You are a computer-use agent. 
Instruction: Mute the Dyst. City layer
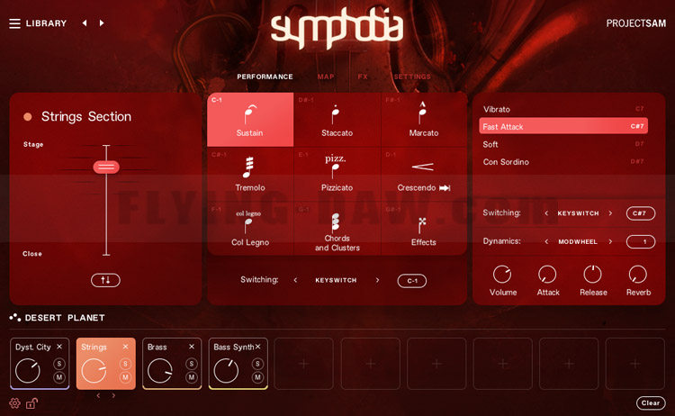(59, 377)
